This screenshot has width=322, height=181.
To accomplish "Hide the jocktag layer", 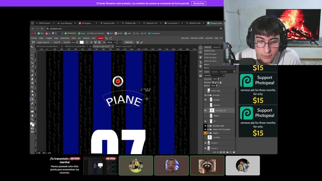I will pyautogui.click(x=205, y=100).
